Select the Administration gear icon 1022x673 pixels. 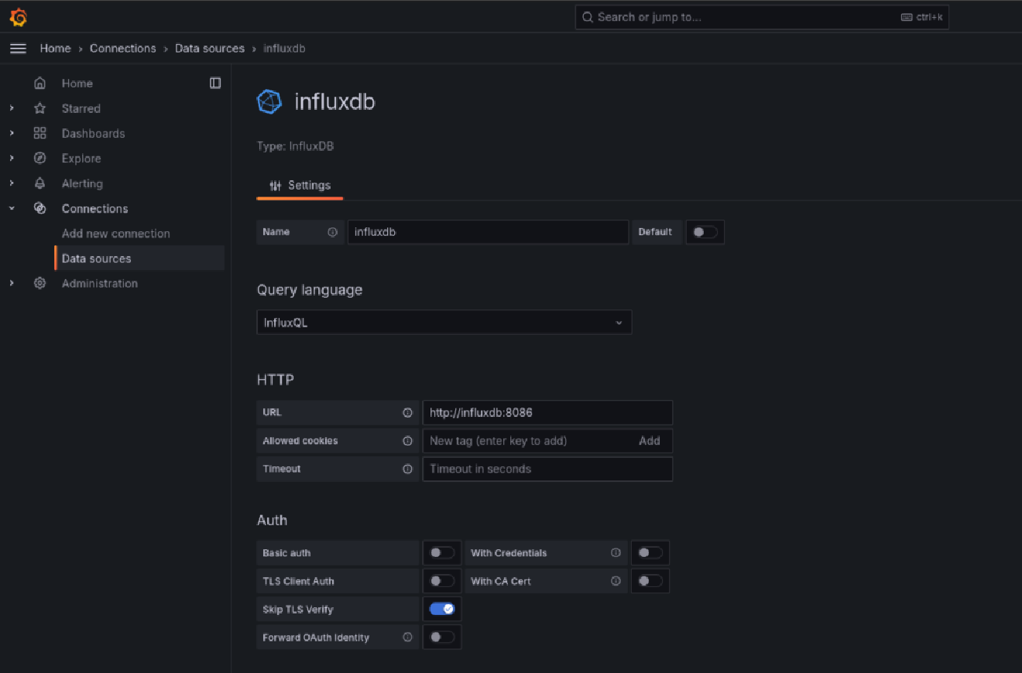point(39,283)
